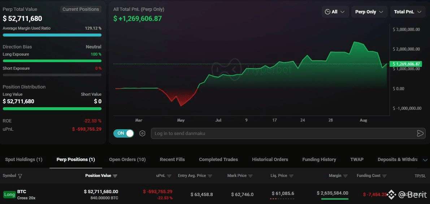Sort by Mark Price column icon
430x204 pixels.
click(x=251, y=176)
